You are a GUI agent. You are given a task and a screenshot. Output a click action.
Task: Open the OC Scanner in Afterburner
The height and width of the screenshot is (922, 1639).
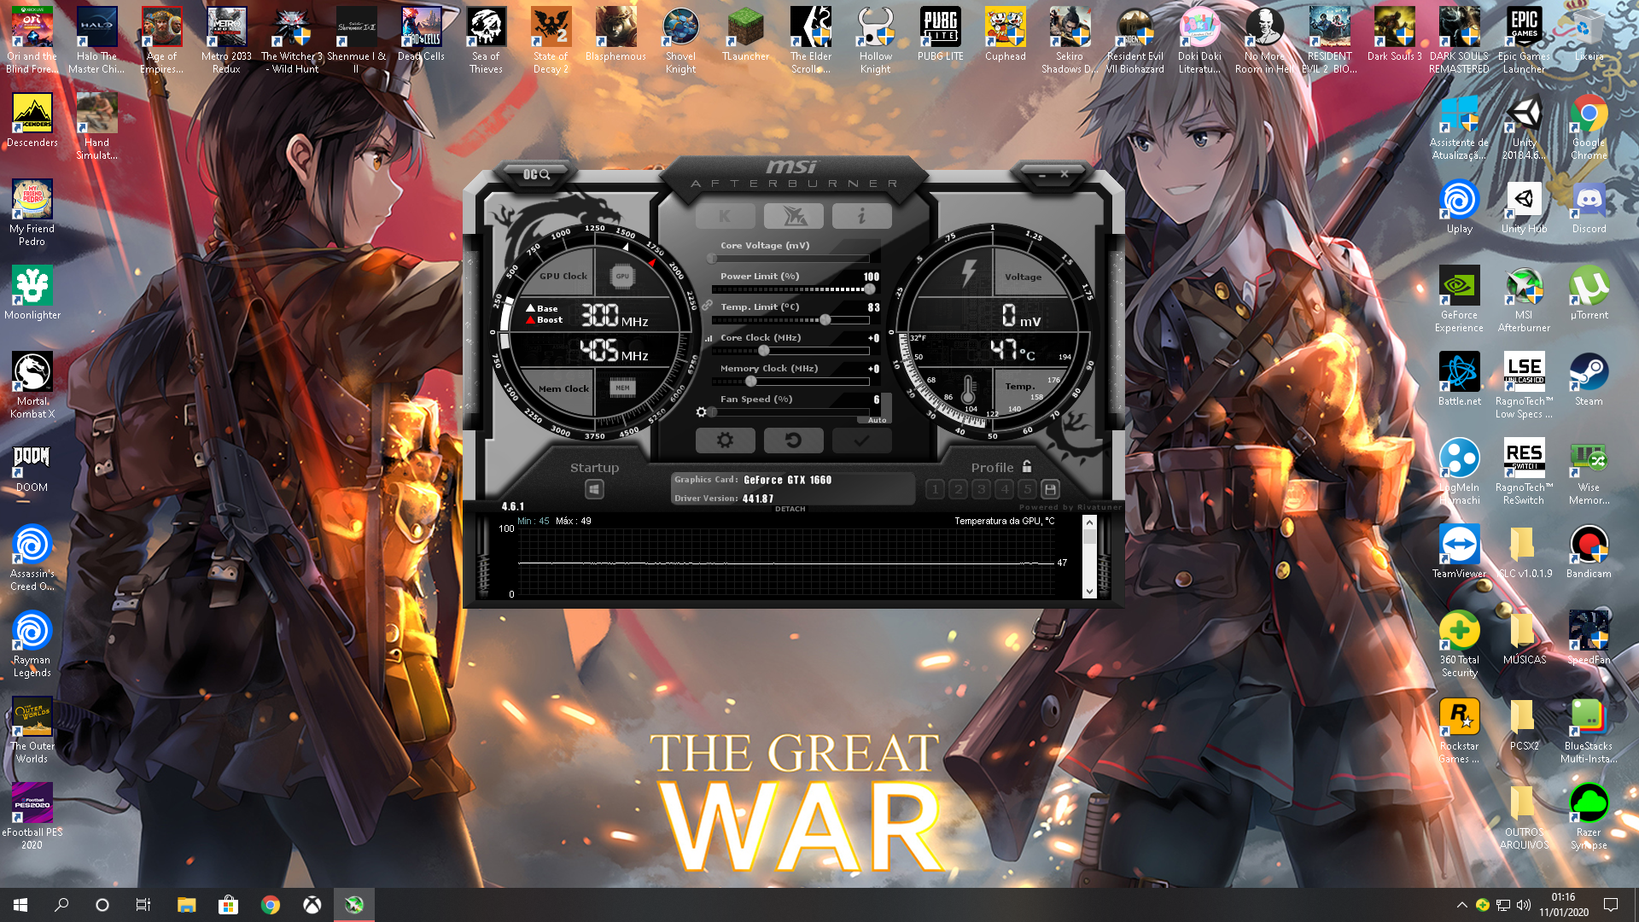pos(536,174)
